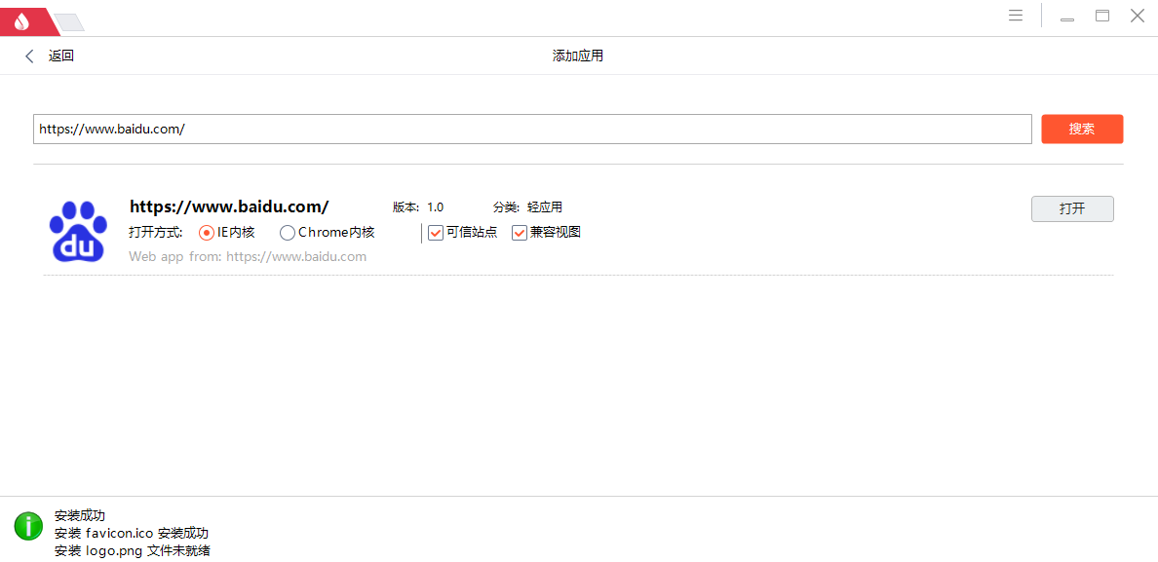
Task: Click the Baidu paw print logo
Action: tap(78, 231)
